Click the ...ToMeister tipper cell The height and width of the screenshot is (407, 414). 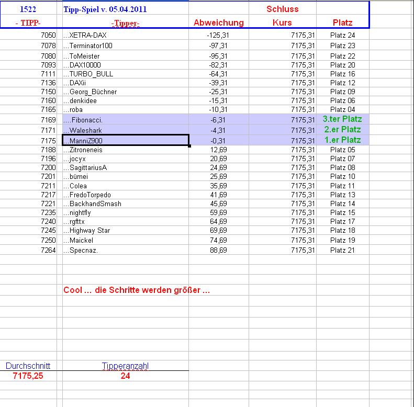pyautogui.click(x=126, y=56)
